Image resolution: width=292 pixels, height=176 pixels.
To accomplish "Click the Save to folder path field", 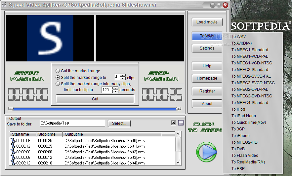I will click(72, 123).
